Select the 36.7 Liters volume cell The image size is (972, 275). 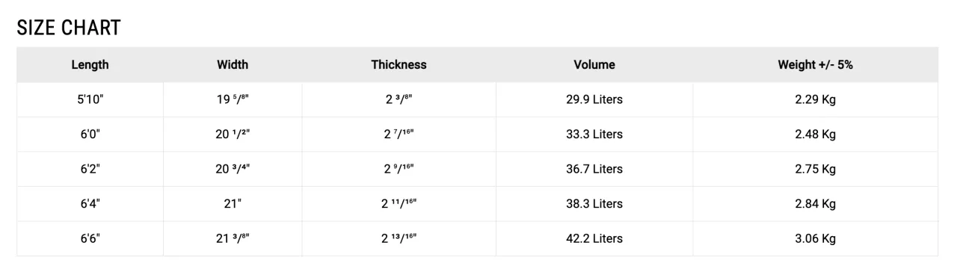point(594,169)
